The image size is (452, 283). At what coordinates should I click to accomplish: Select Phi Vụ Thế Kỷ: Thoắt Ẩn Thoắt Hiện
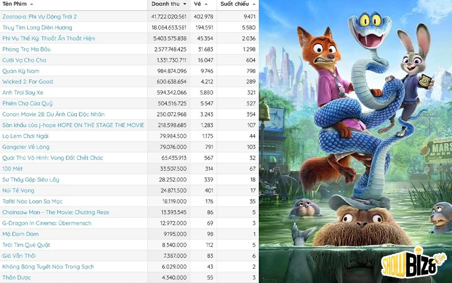tap(49, 38)
